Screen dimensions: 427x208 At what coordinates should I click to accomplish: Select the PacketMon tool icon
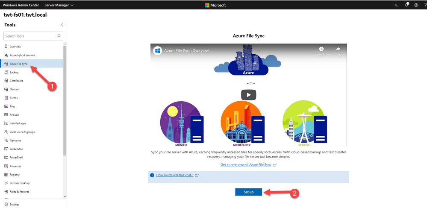coord(6,149)
